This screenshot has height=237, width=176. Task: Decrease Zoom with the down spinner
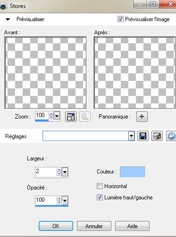[51, 118]
